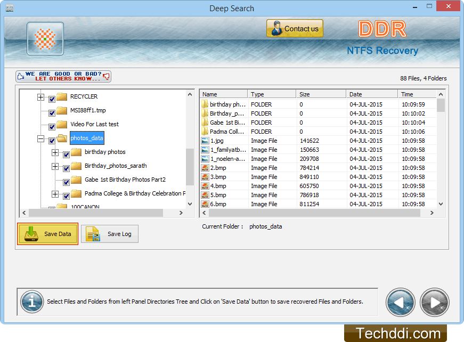
Task: Collapse the photos_data tree node
Action: tap(41, 138)
